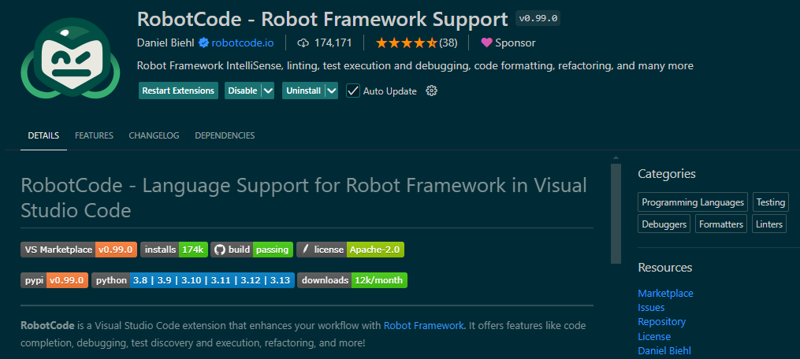Click the five-star rating icons
Screen dimensions: 800x359
tap(406, 43)
